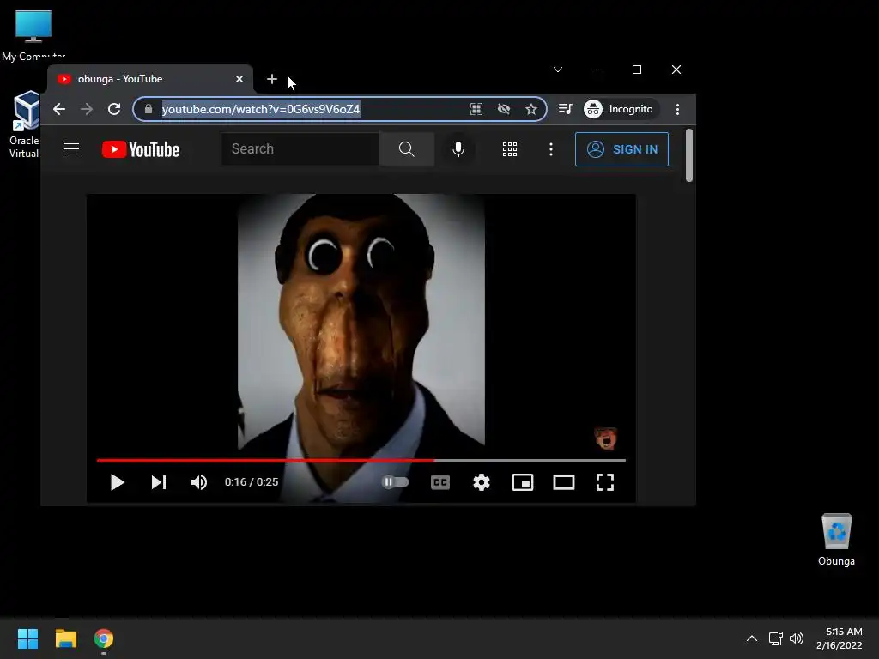The image size is (879, 659).
Task: Mute the video volume speaker icon
Action: pos(199,482)
